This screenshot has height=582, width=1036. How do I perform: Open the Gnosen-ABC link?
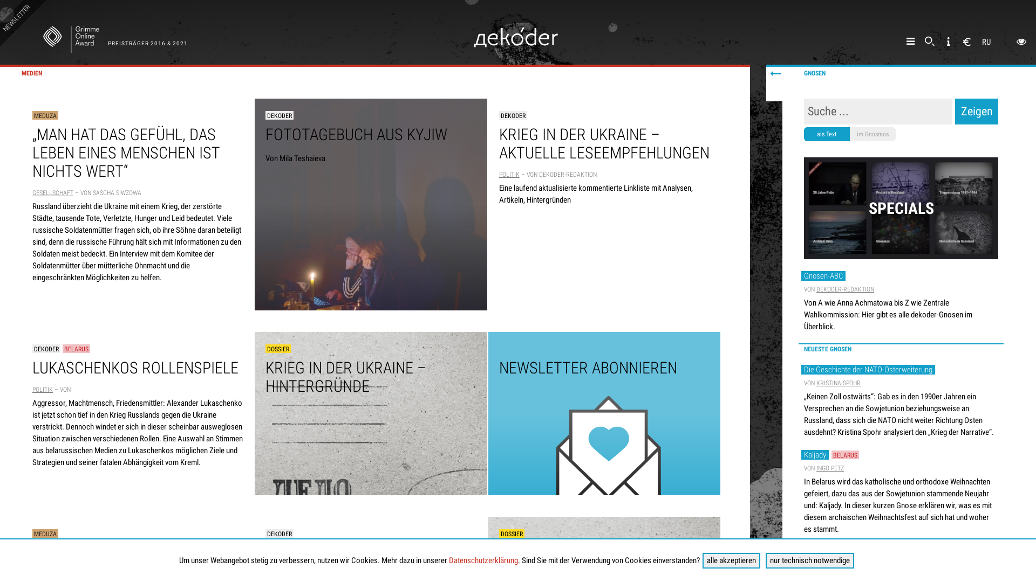[x=823, y=276]
